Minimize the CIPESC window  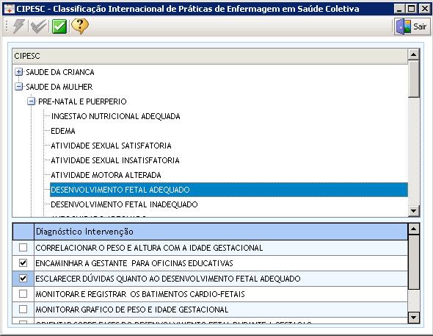[x=399, y=9]
